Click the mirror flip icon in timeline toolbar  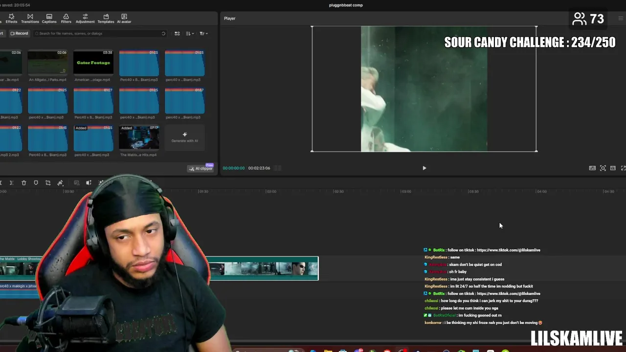tap(89, 183)
